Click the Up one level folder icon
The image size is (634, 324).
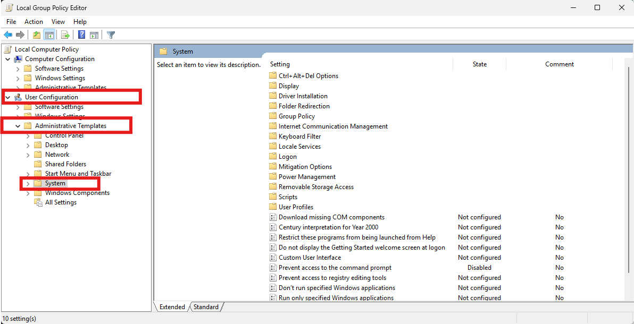pyautogui.click(x=37, y=35)
